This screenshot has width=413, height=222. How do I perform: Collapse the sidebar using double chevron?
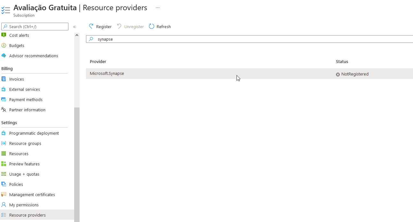[74, 27]
